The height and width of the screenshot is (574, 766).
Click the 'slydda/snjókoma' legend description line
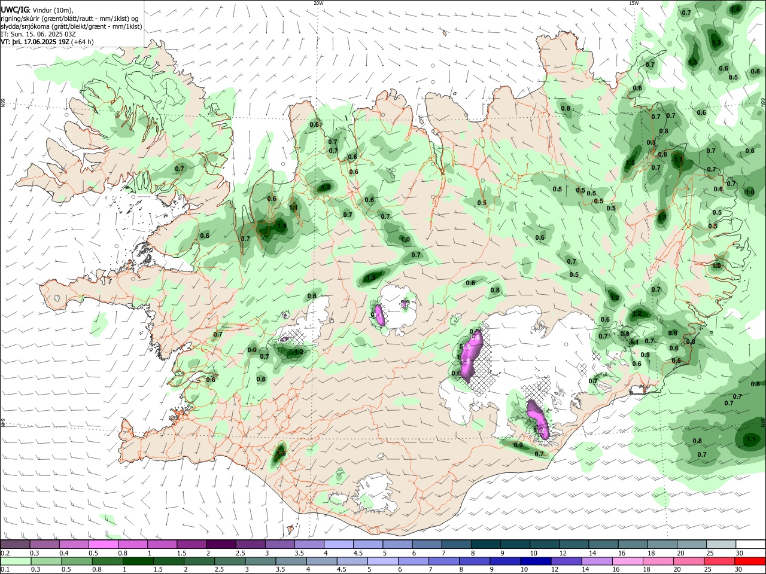(71, 26)
